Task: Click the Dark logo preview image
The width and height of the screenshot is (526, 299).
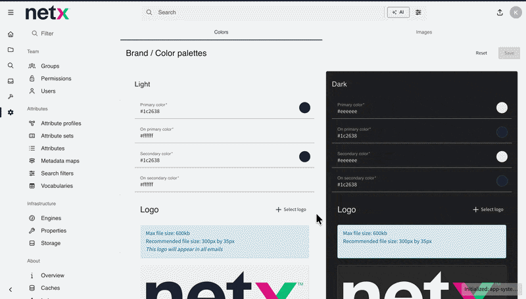Action: (421, 283)
